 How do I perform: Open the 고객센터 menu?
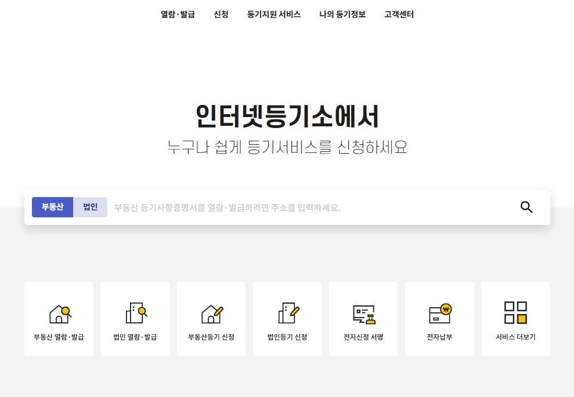pyautogui.click(x=399, y=14)
